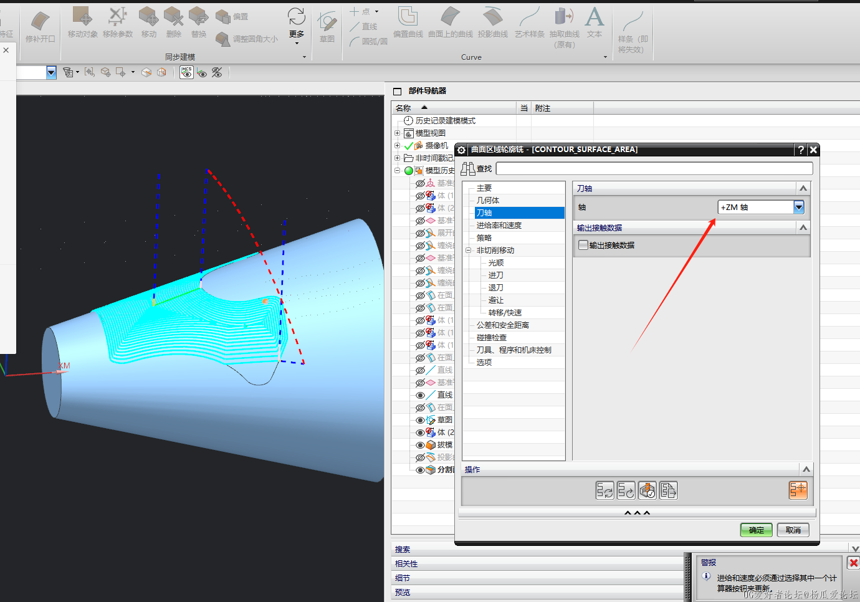Toggle visibility of 分割 feature row
Viewport: 860px width, 602px height.
pyautogui.click(x=420, y=470)
